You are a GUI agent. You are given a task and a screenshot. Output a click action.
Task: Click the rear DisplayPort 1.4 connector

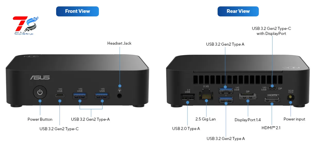coord(248,97)
